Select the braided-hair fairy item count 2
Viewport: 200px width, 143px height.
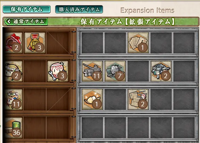13,71
